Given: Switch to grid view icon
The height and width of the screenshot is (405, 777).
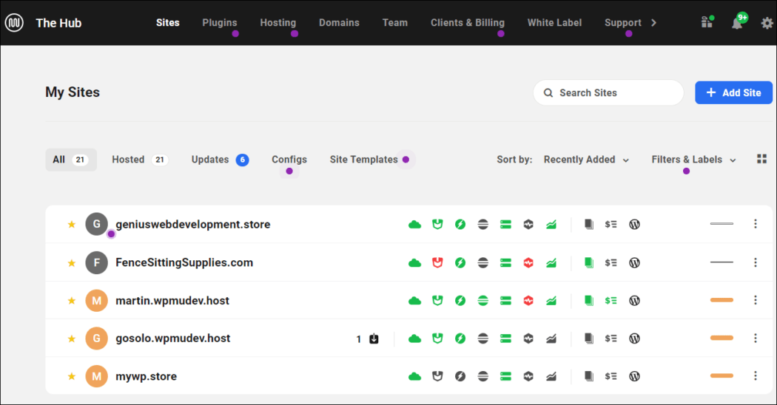Looking at the screenshot, I should [x=761, y=159].
